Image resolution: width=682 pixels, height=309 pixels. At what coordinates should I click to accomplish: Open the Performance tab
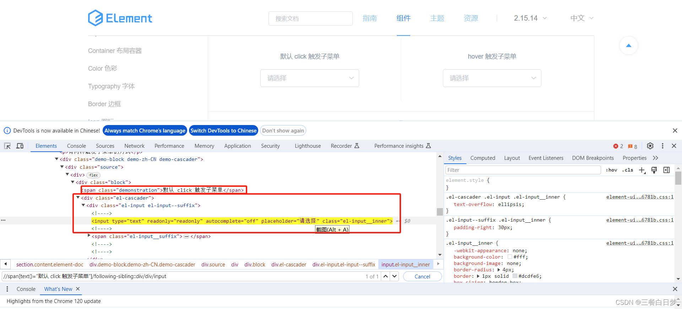(169, 146)
